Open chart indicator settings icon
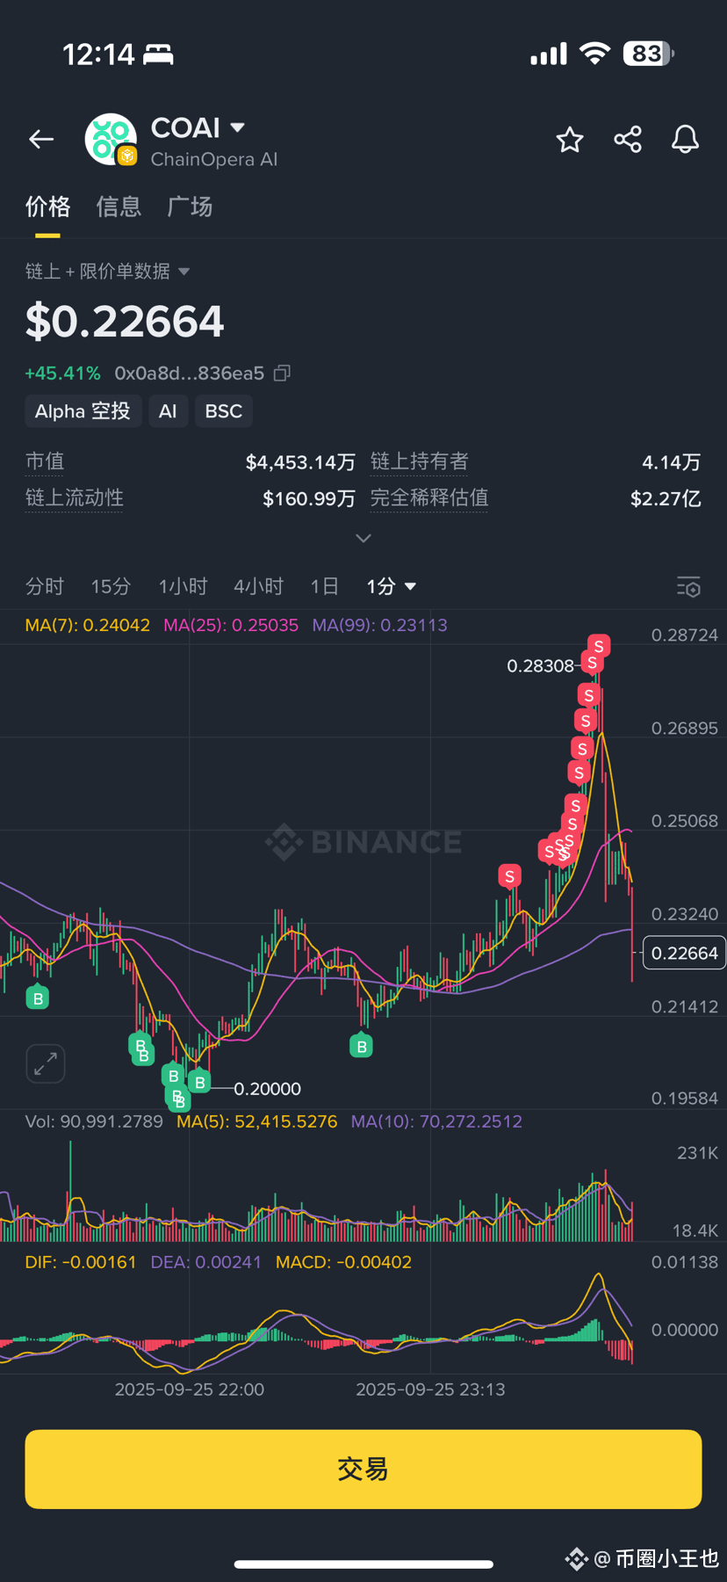This screenshot has width=727, height=1582. point(688,586)
